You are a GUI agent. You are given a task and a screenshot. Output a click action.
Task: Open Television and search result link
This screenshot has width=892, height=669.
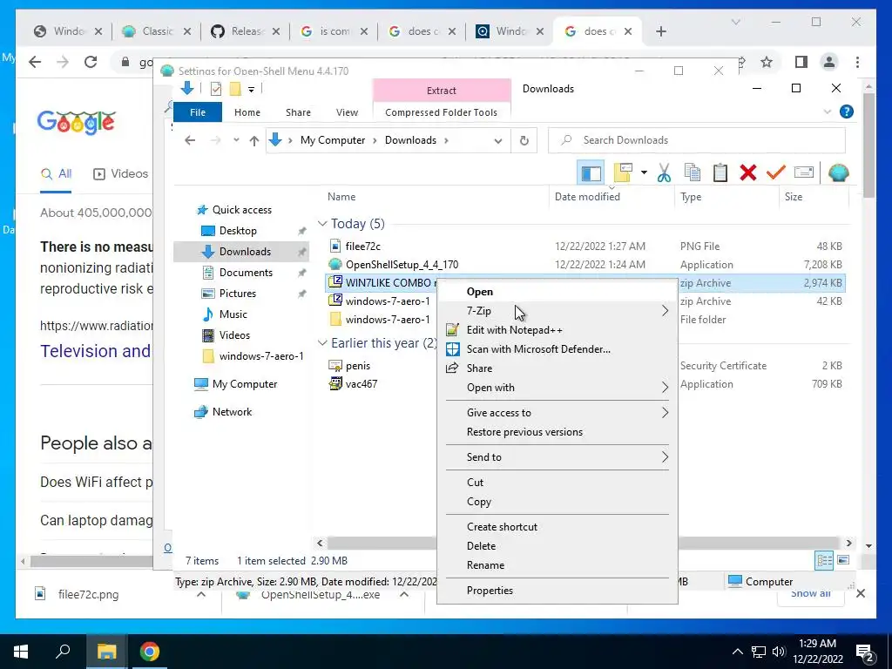point(96,351)
